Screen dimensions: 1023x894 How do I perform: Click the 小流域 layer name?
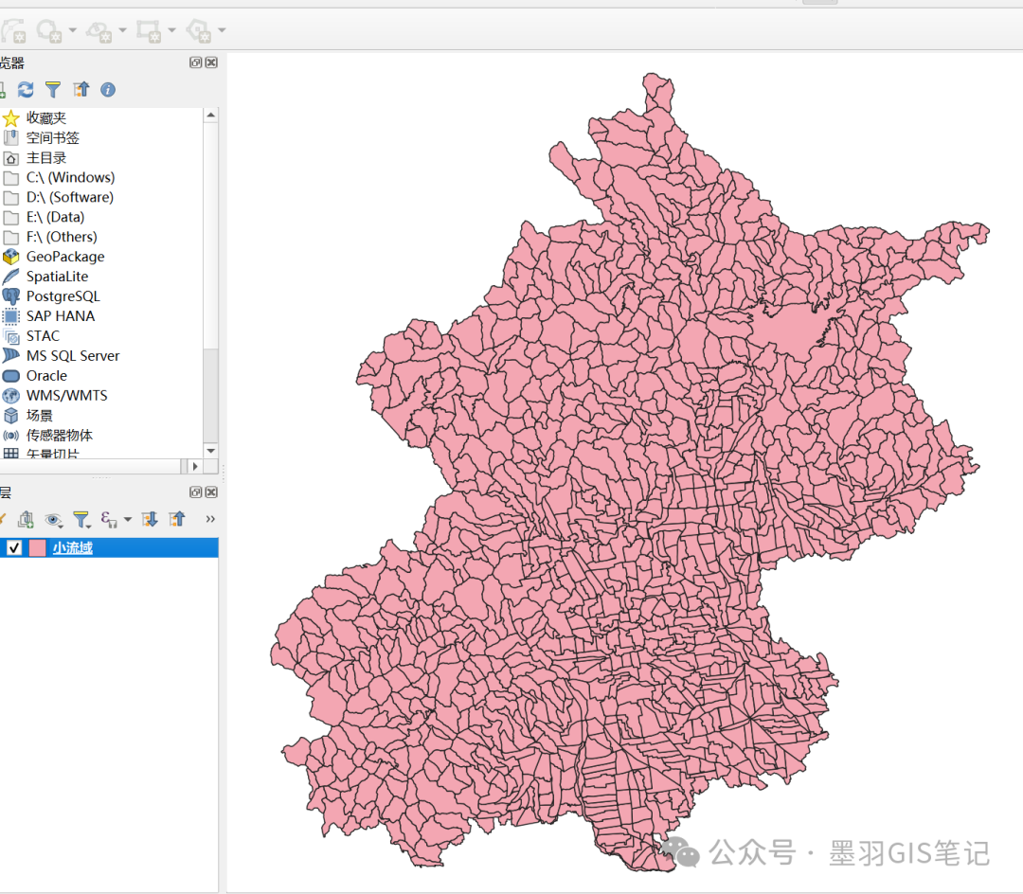[x=72, y=547]
